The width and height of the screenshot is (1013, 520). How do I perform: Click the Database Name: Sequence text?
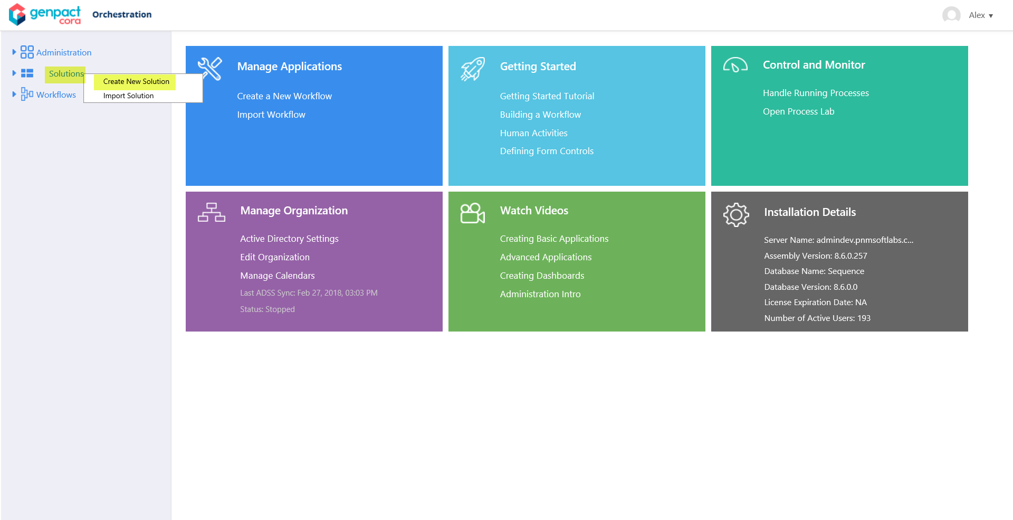tap(814, 271)
